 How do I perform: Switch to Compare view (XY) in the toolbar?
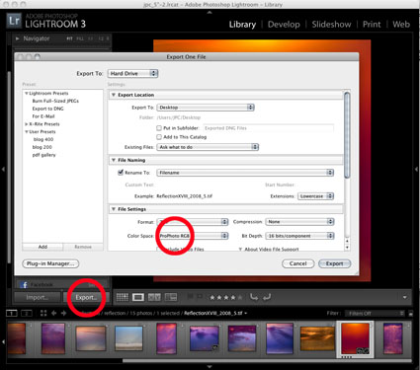click(154, 297)
